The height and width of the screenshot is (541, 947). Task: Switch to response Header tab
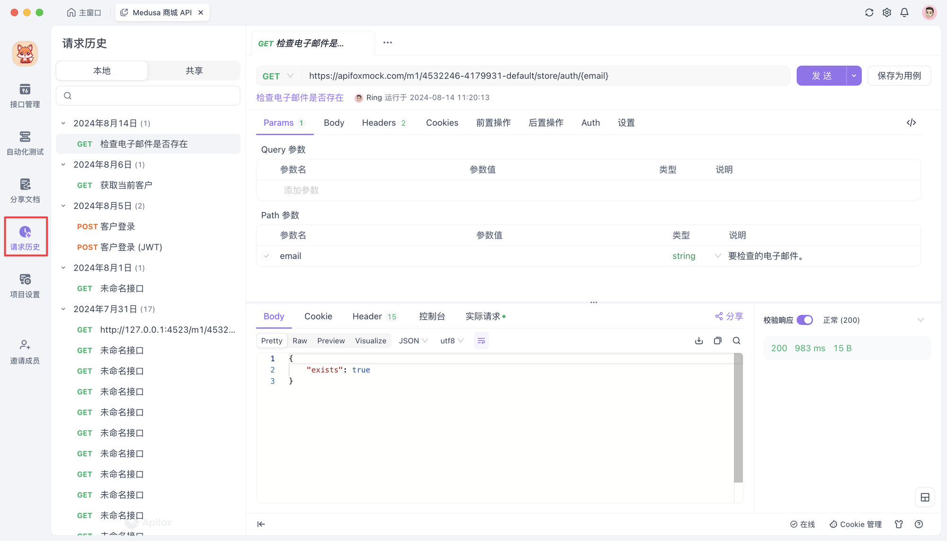click(375, 316)
